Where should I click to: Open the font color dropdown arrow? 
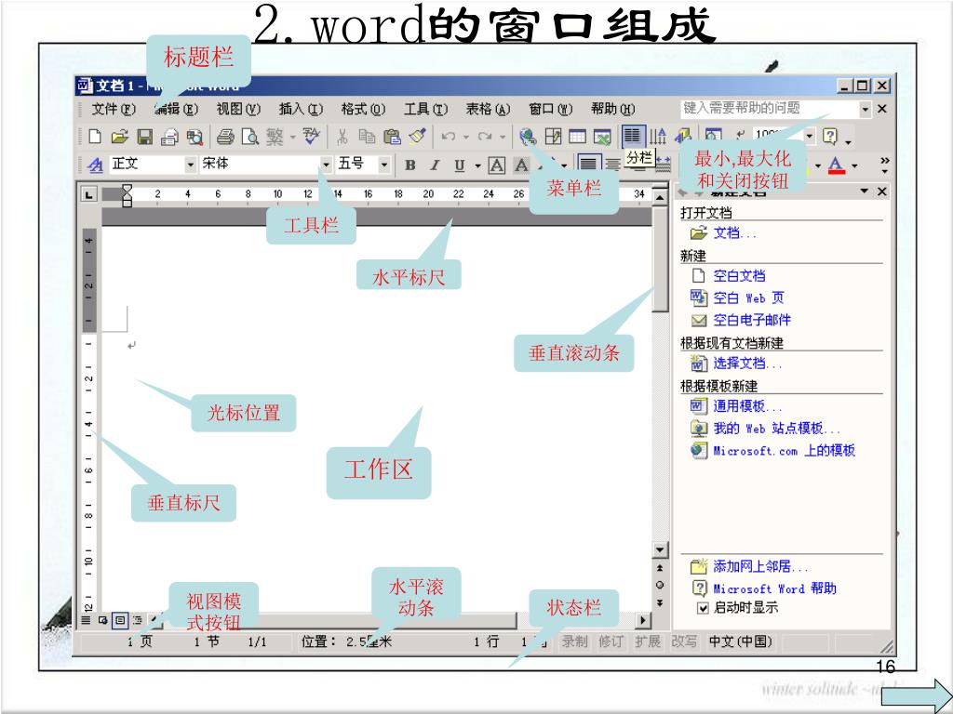[x=854, y=165]
